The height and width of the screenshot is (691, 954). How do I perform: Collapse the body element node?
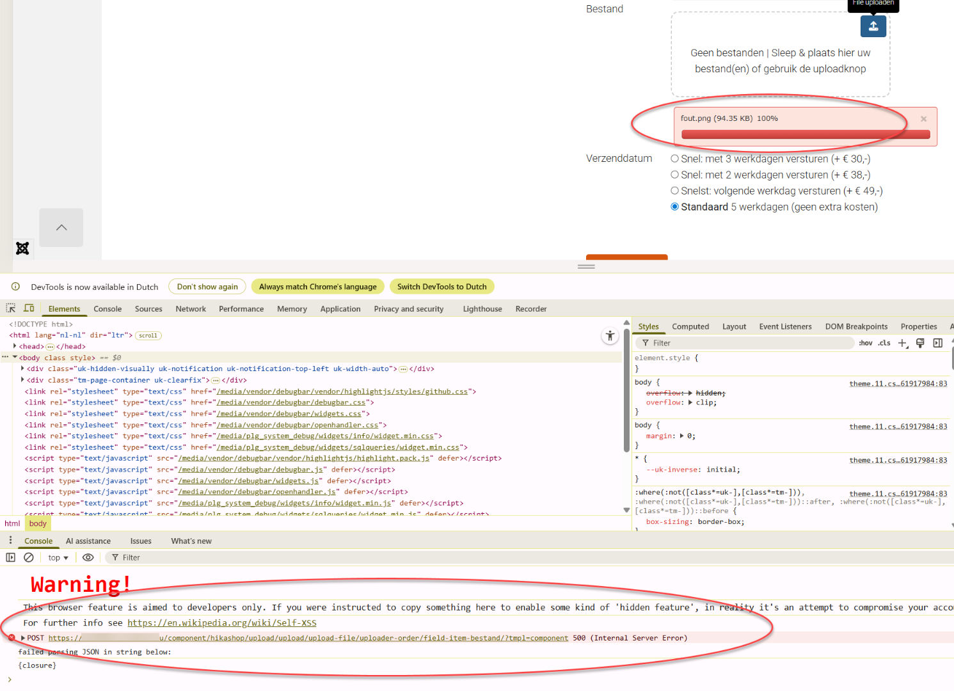[x=15, y=358]
